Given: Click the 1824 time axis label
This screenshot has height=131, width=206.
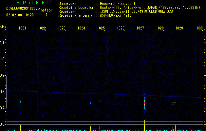Looking at the screenshot, I should pos(81,28).
